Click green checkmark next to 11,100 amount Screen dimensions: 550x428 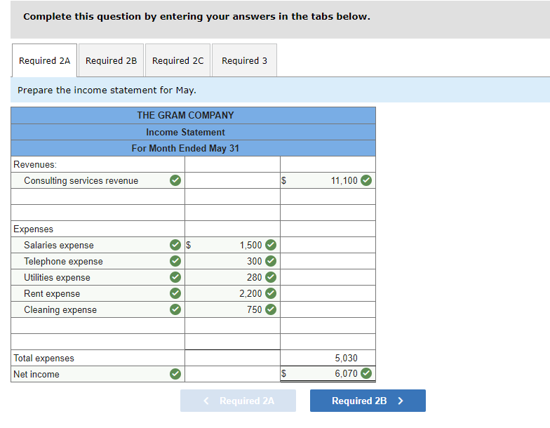point(366,180)
